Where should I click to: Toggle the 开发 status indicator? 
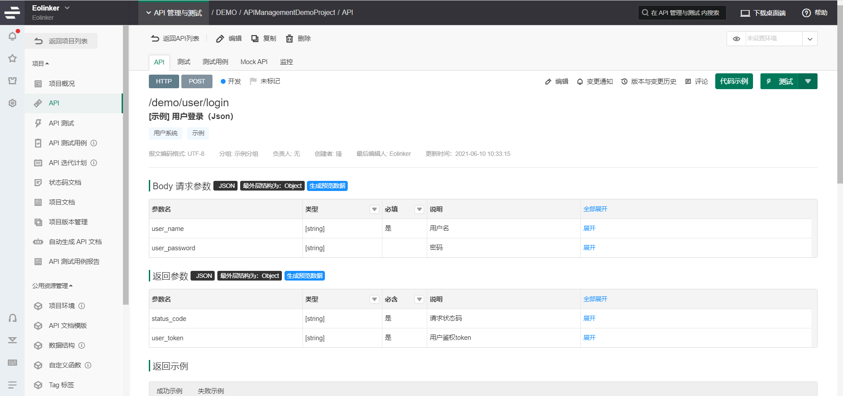[223, 81]
